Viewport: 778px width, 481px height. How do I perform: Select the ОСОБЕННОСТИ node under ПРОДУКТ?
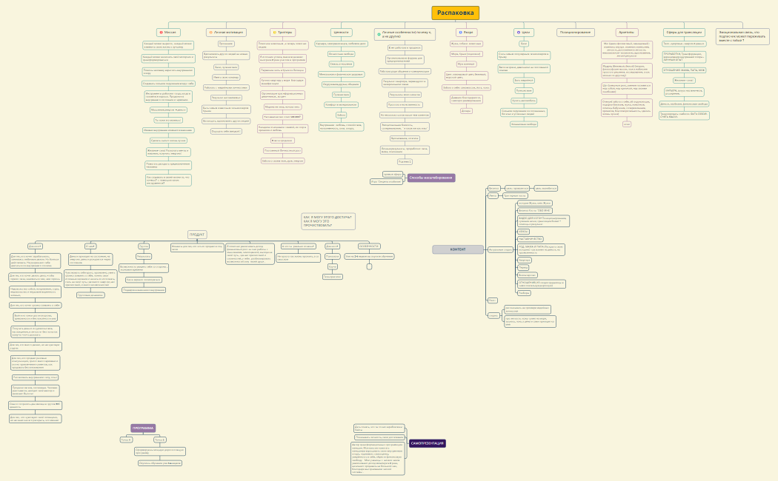click(368, 245)
